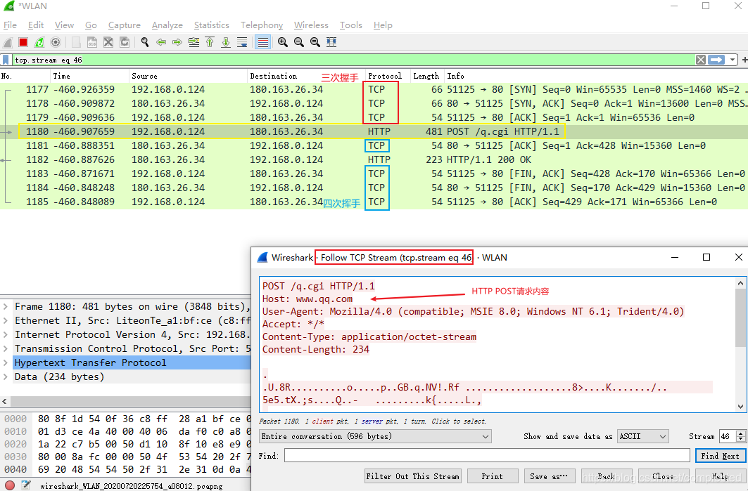Viewport: 748px width, 491px height.
Task: Restart the current capture
Action: click(x=39, y=42)
